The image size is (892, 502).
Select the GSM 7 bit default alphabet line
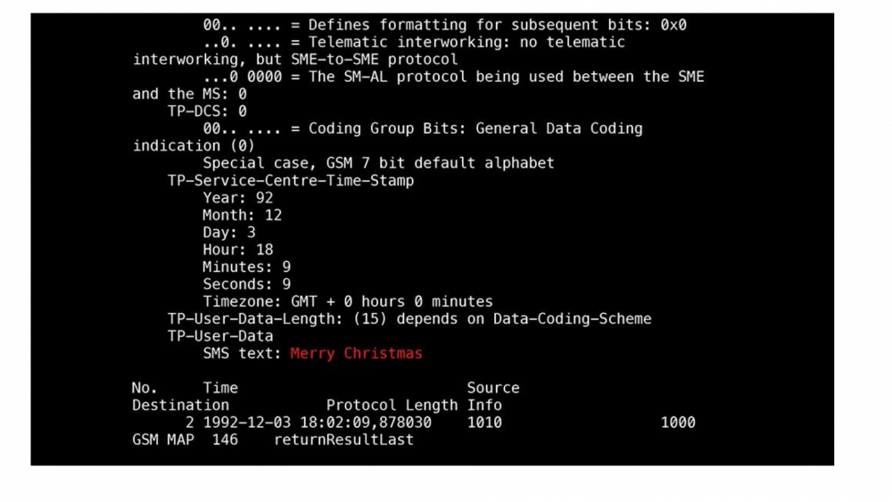tap(378, 163)
